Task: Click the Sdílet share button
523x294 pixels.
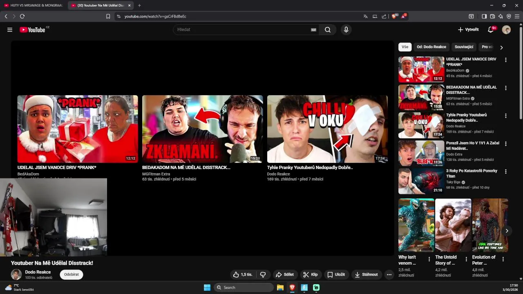Action: coord(285,274)
